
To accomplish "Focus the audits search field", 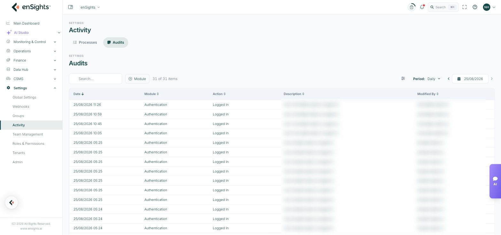I will [x=96, y=79].
